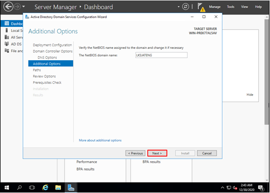Image resolution: width=270 pixels, height=193 pixels.
Task: Click the scrollbar up arrow
Action: click(x=266, y=17)
